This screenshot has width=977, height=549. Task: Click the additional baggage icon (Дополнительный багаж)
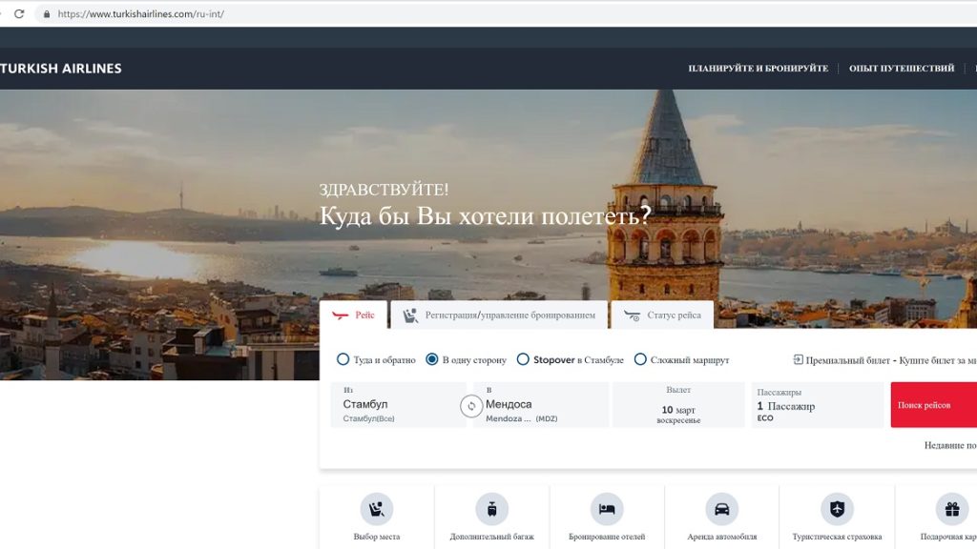click(x=491, y=509)
